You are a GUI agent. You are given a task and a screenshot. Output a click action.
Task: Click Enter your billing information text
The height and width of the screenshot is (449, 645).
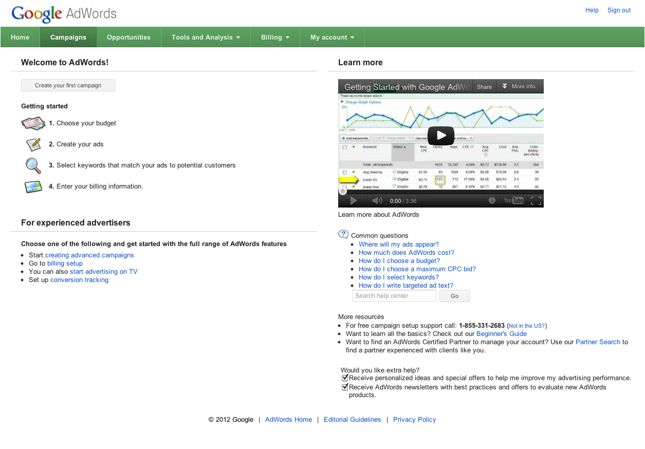100,186
